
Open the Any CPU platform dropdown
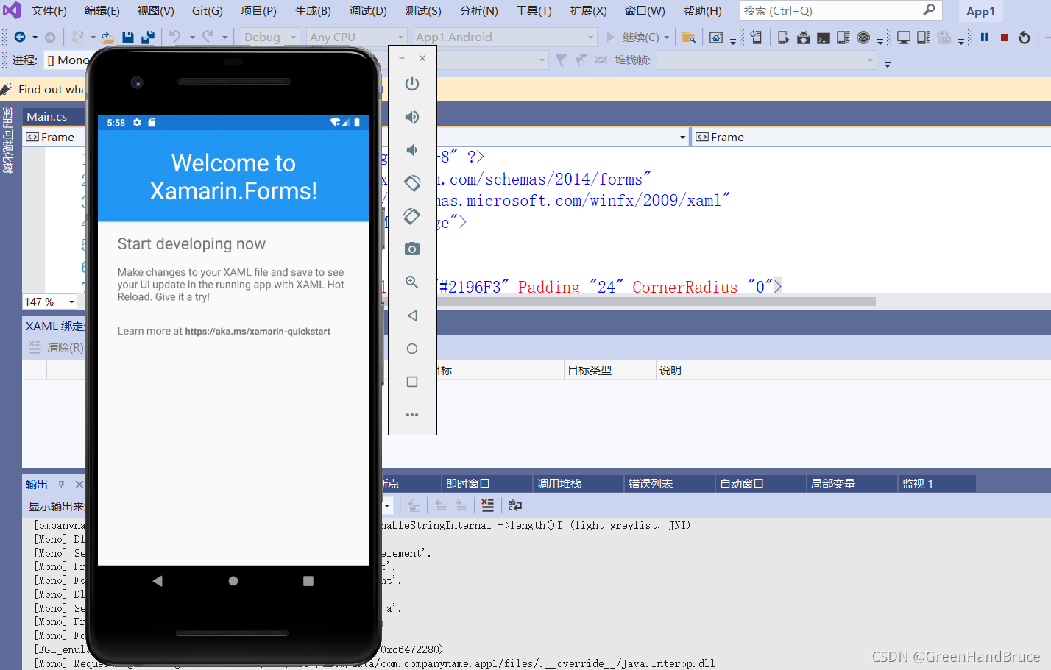pos(356,36)
